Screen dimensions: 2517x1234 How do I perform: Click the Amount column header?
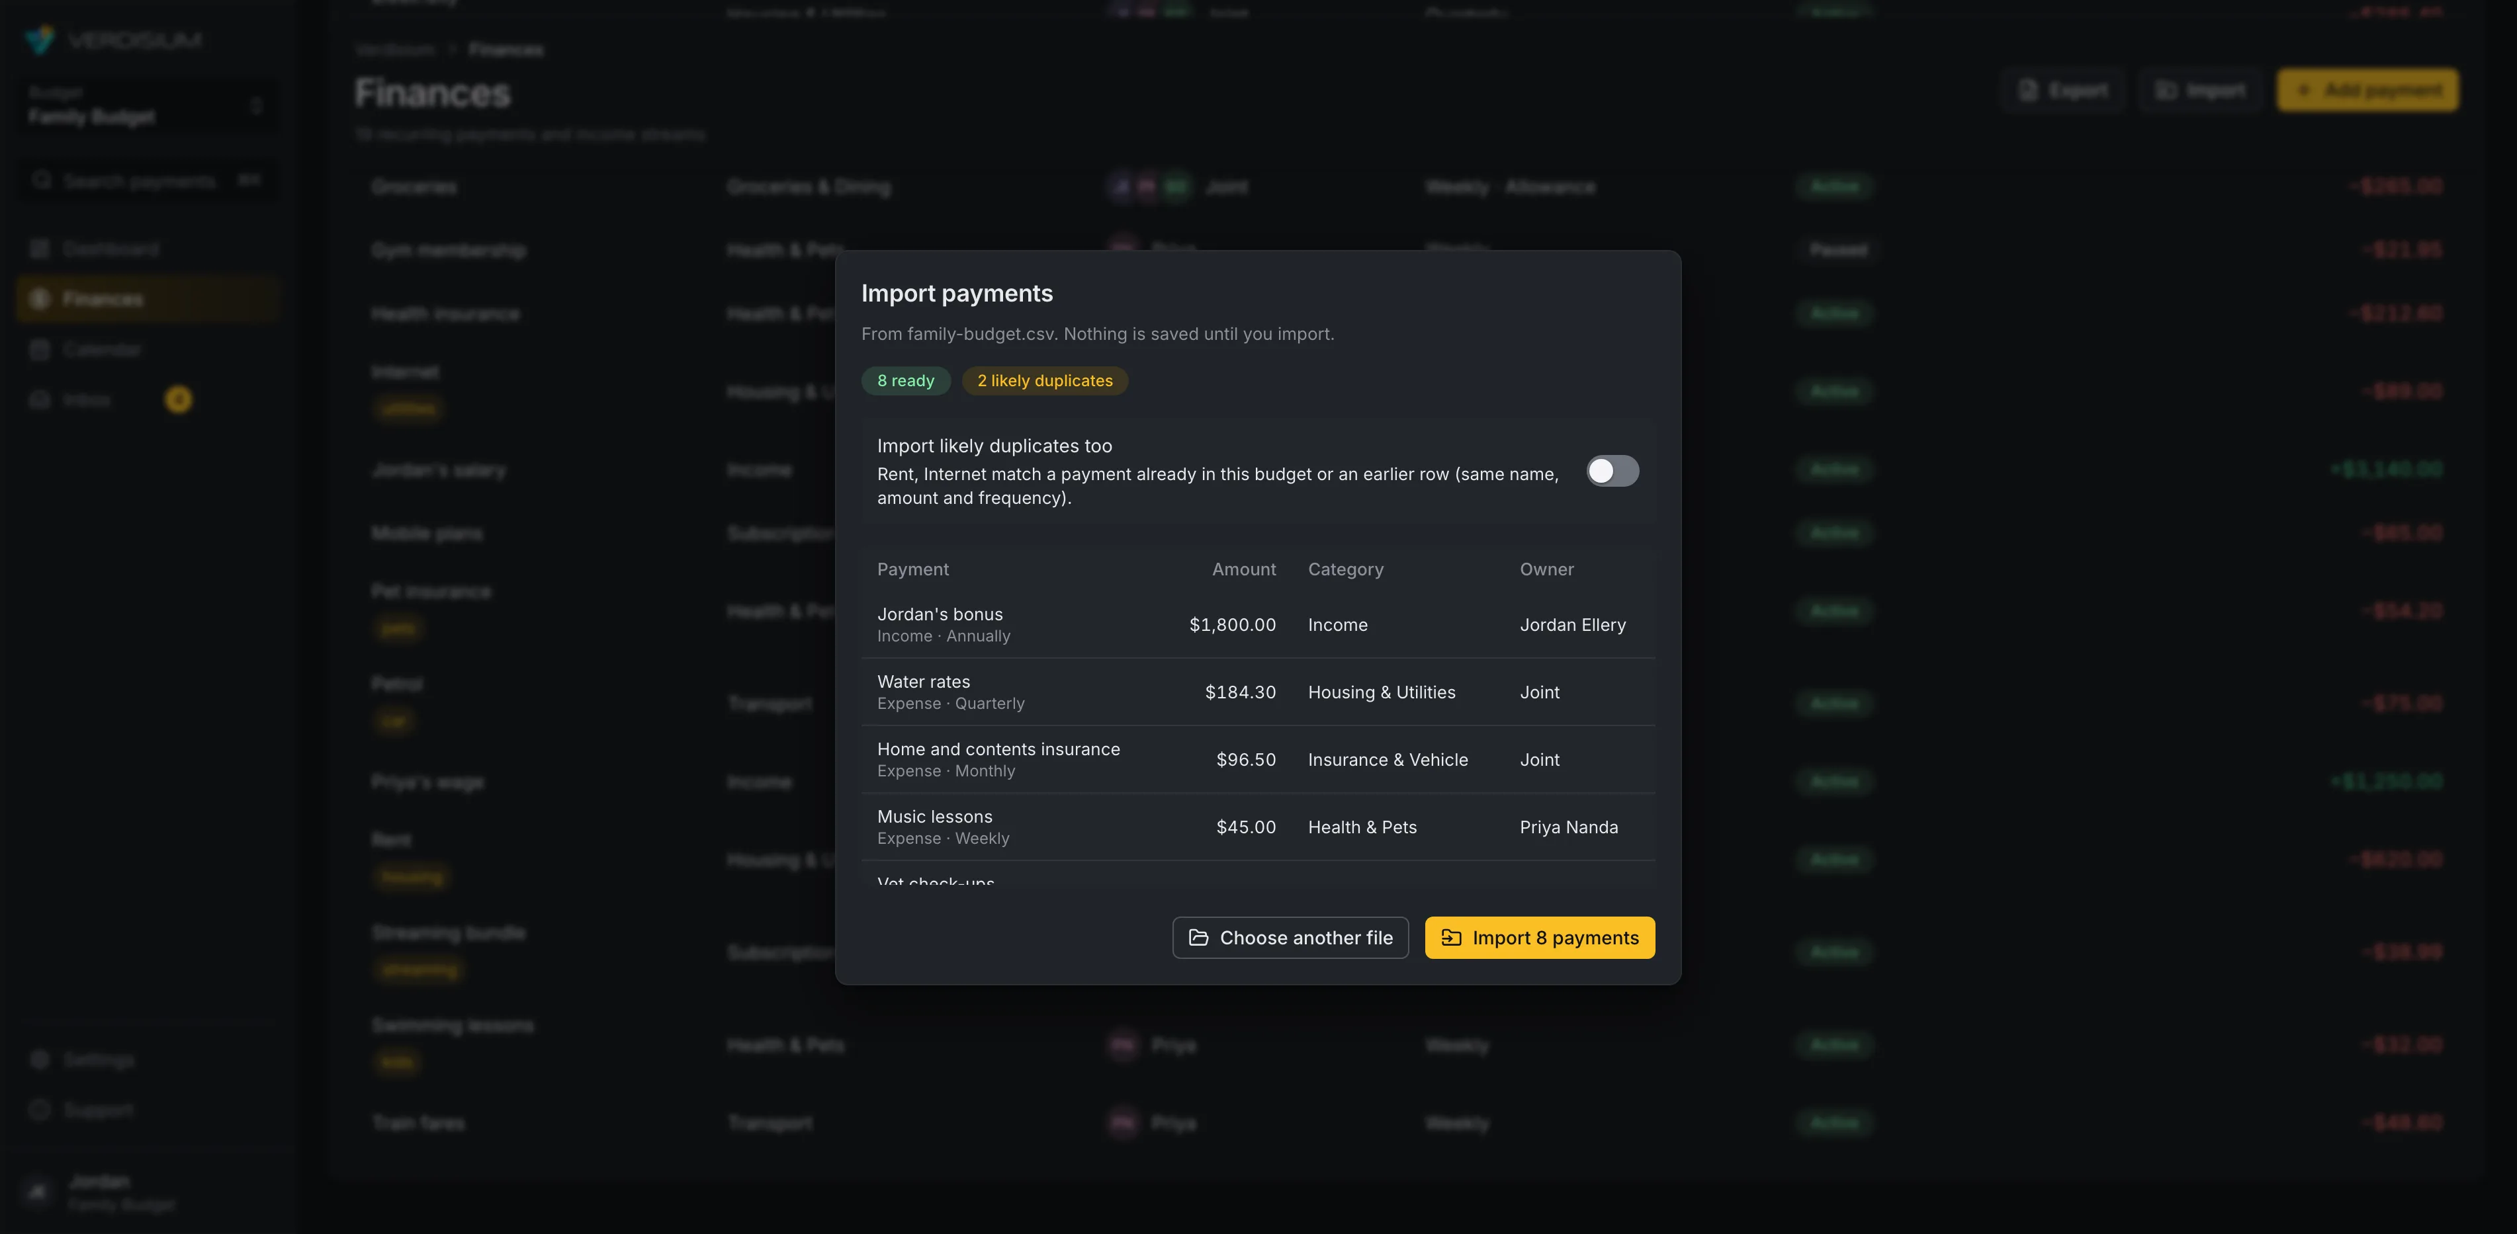click(1244, 569)
